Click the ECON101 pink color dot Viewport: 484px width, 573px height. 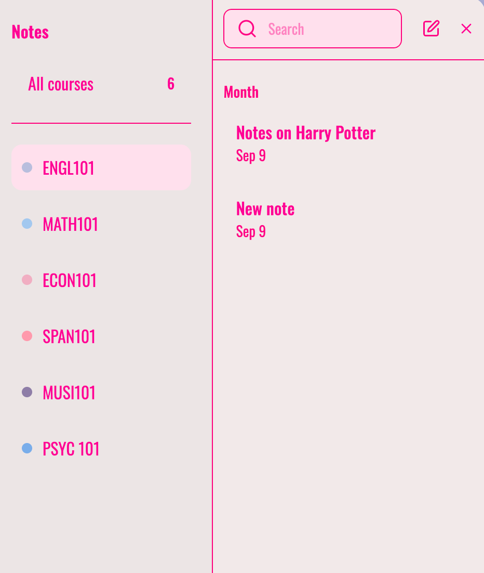point(27,280)
